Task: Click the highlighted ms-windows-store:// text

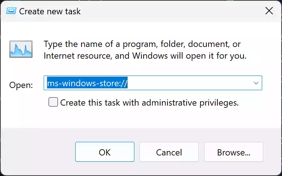Action: click(x=87, y=83)
